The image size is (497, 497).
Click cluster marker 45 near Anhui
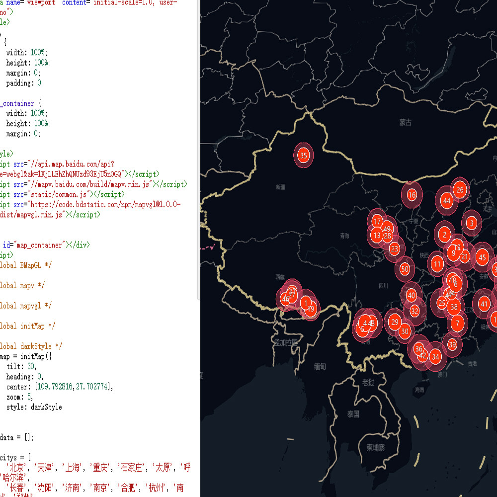point(482,258)
